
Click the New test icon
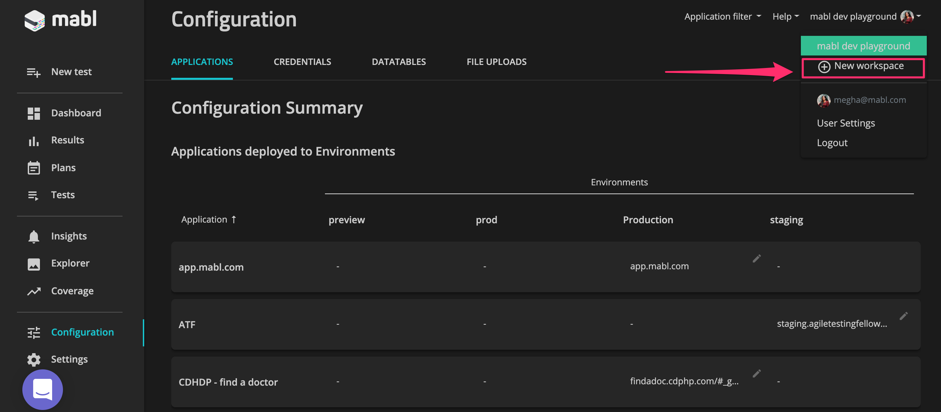34,72
